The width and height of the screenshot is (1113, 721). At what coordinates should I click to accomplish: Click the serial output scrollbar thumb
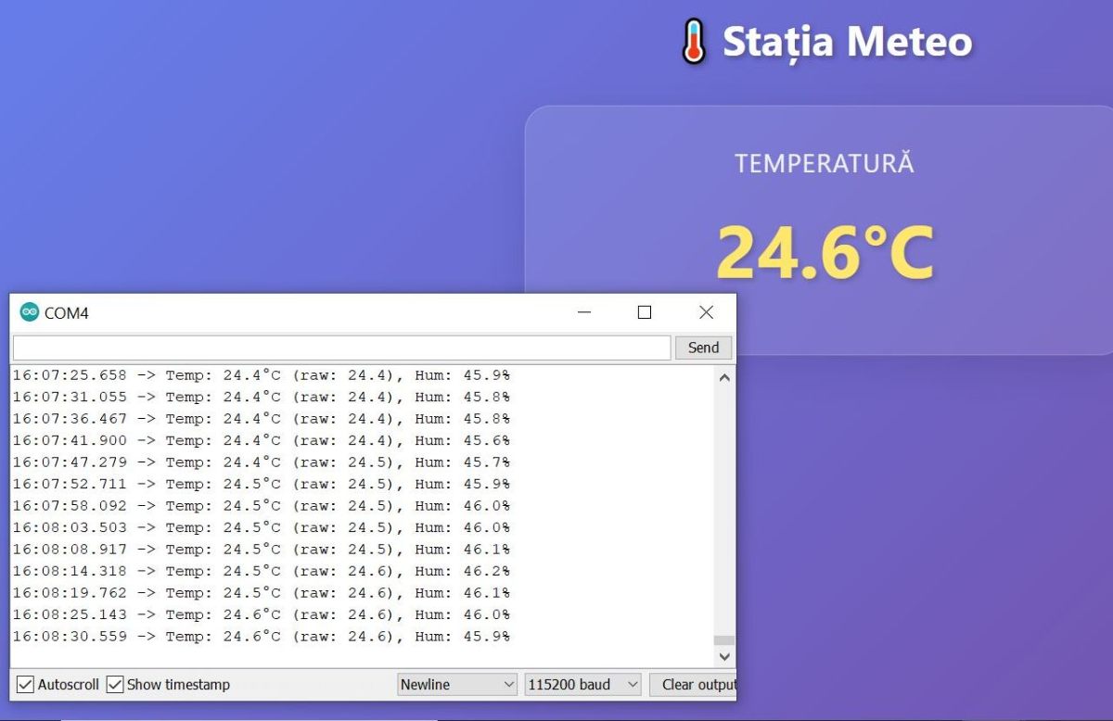[724, 639]
